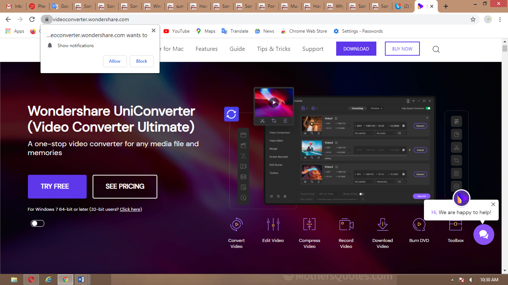Open the Toolbox feature icon

click(x=456, y=225)
